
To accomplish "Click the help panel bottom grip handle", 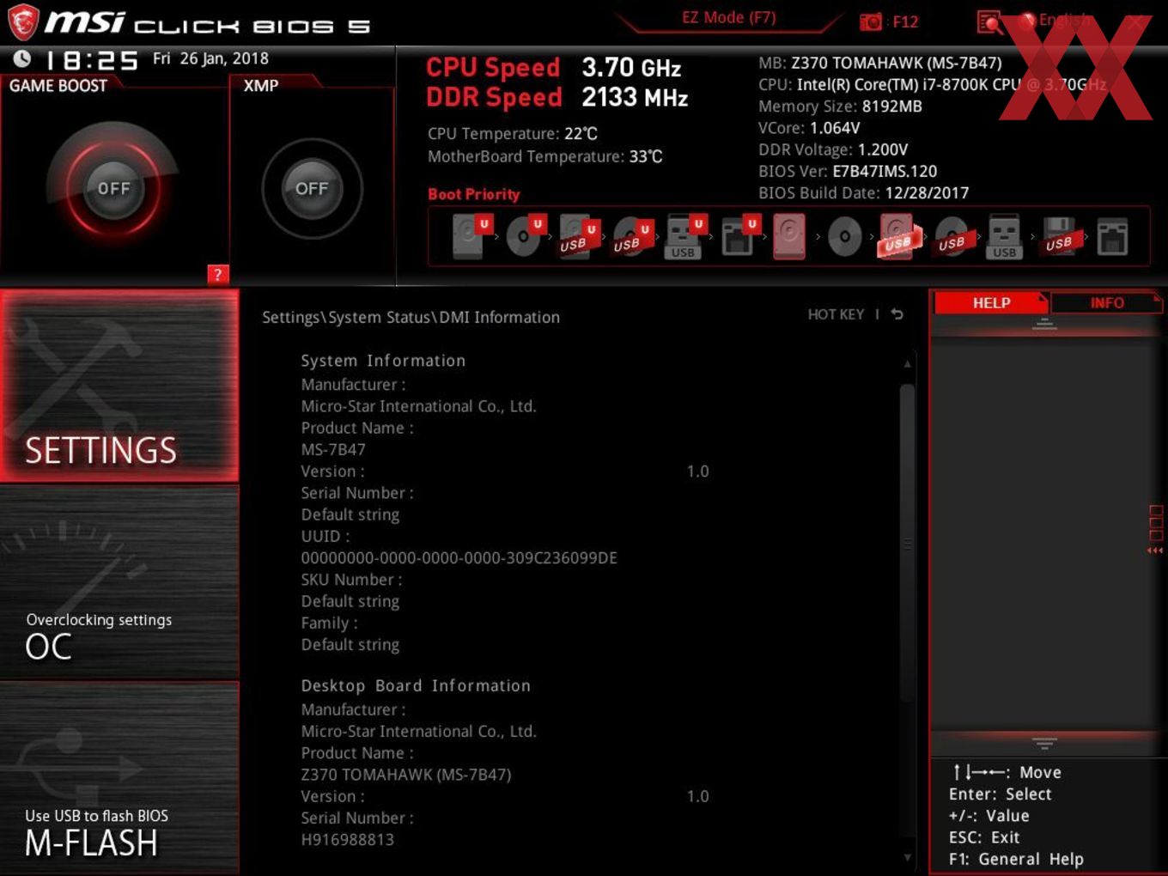I will tap(1044, 743).
